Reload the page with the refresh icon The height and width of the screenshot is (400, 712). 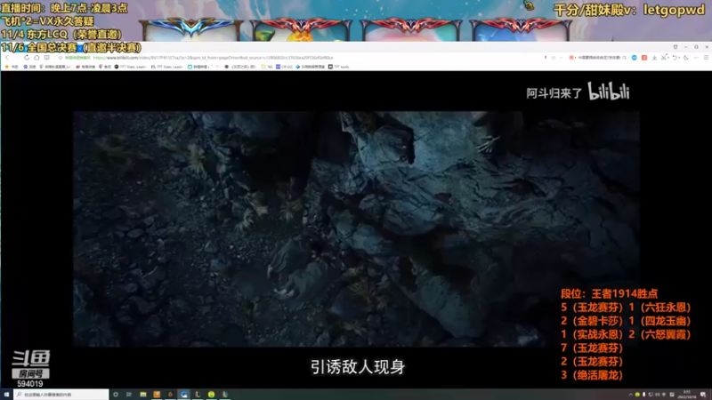27,58
